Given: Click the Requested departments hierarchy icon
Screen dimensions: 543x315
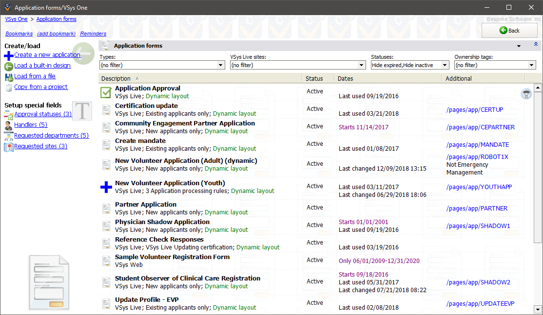Looking at the screenshot, I should (9, 135).
